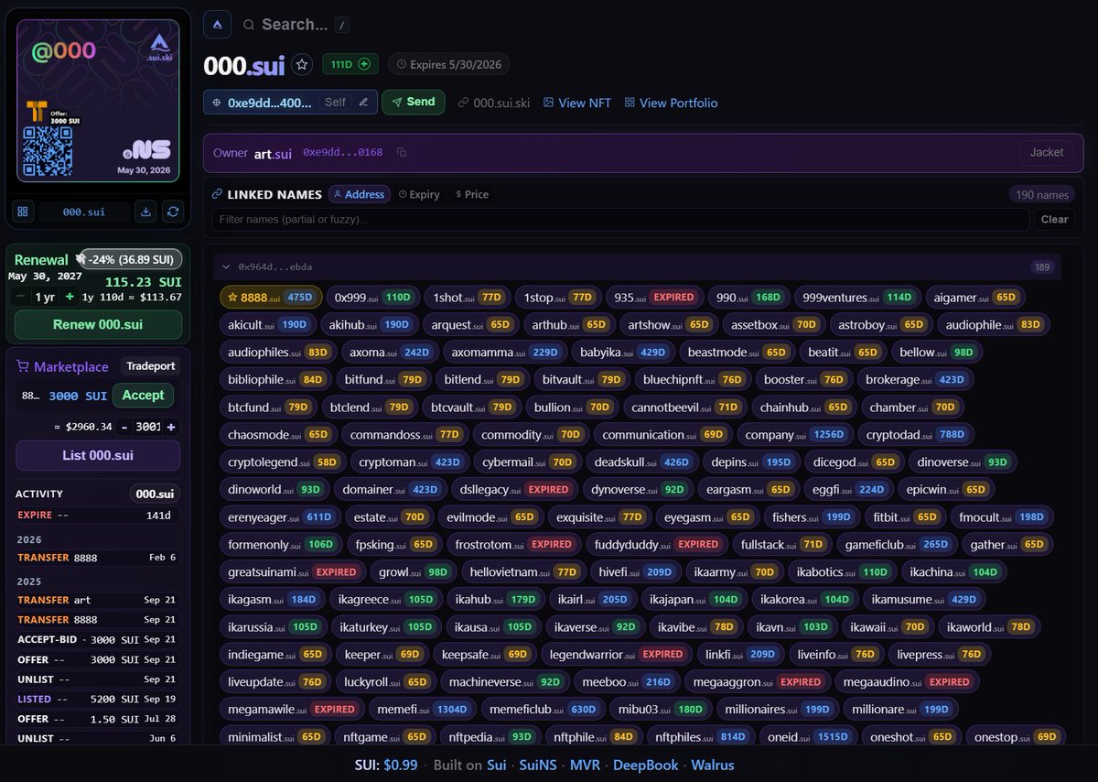
Task: Open oneid.sui linked name
Action: 812,736
